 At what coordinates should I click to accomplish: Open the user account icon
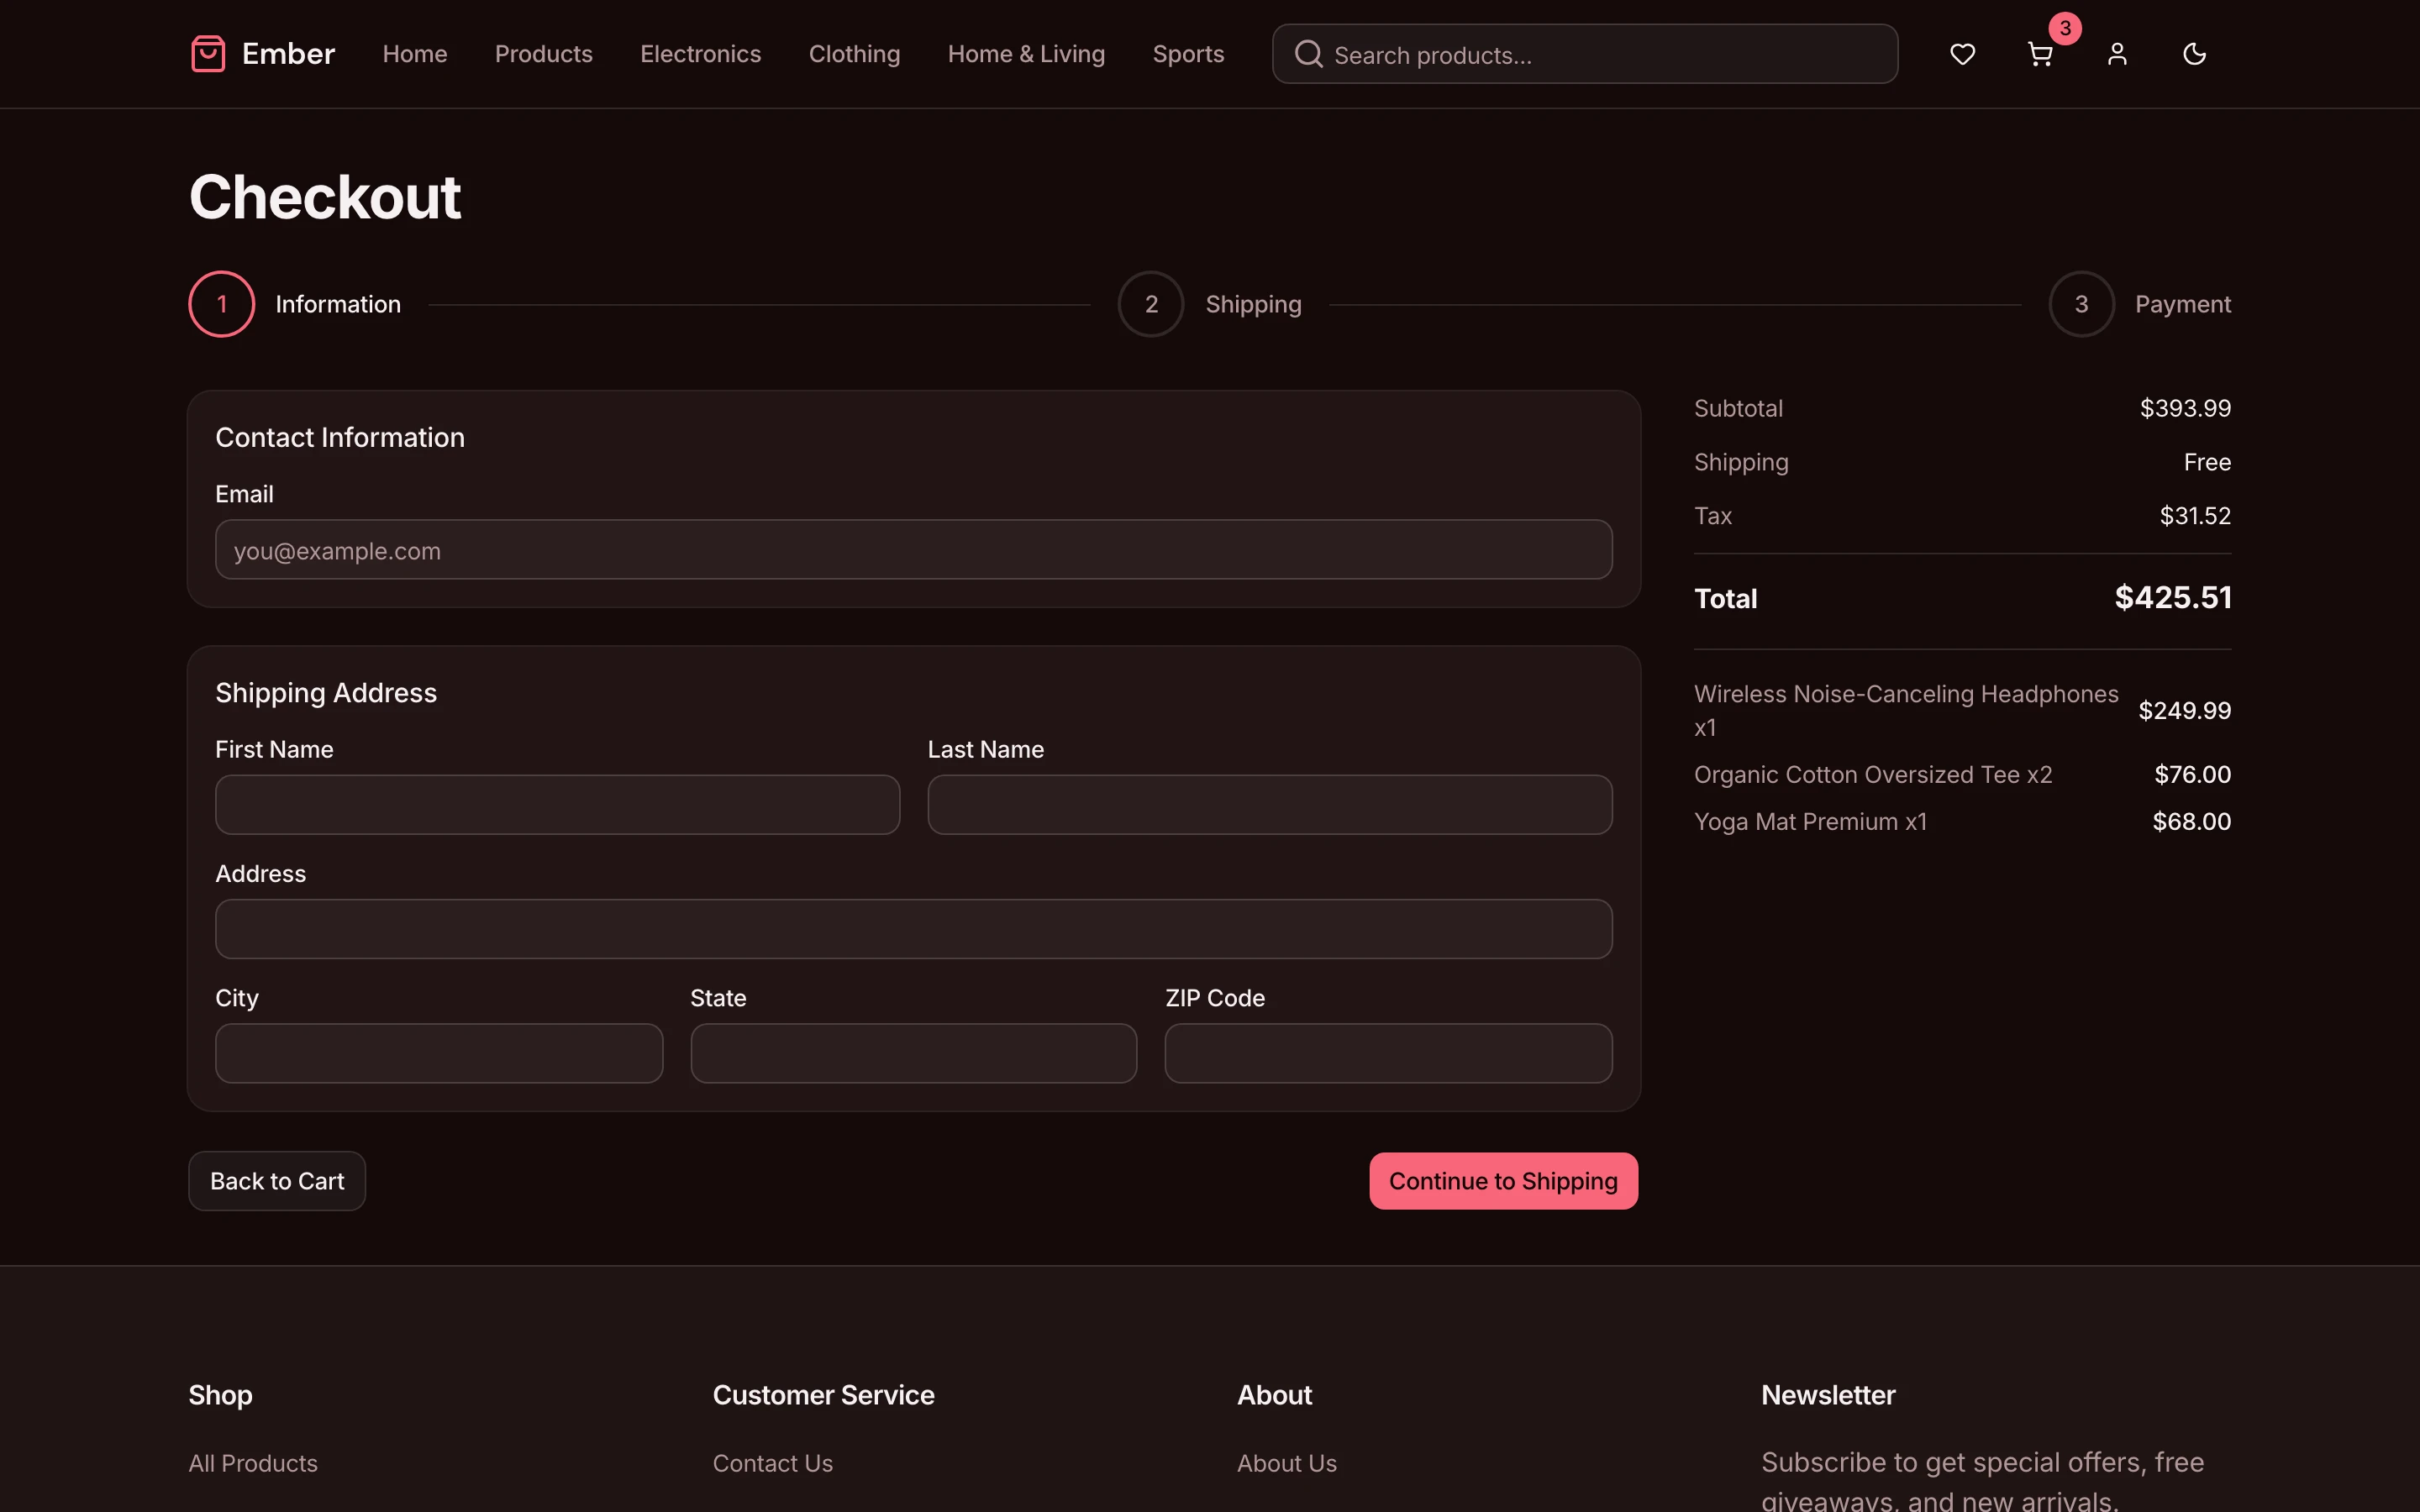(x=2117, y=54)
